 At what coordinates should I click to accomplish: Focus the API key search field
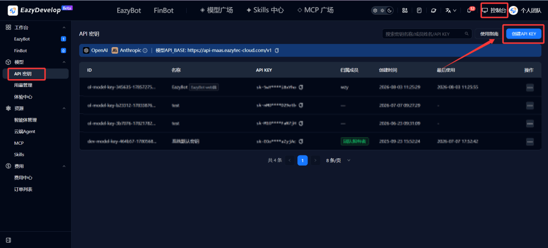tap(427, 34)
